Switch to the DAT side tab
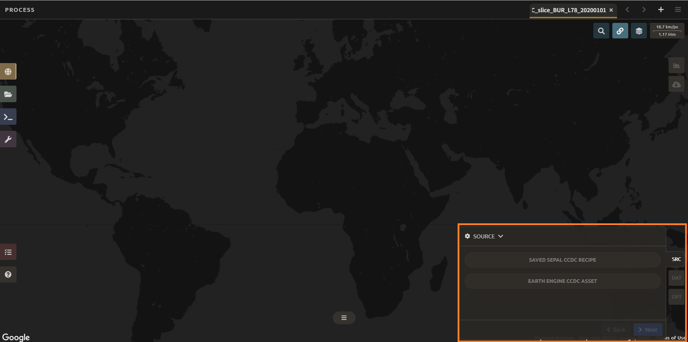Image resolution: width=688 pixels, height=342 pixels. 676,278
